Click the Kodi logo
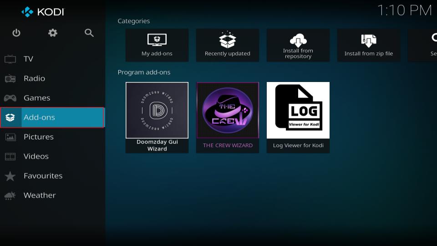The image size is (437, 246). coord(43,12)
